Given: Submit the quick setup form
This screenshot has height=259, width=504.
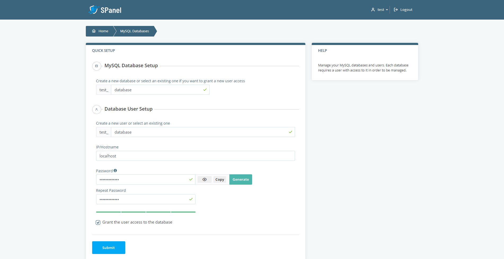Looking at the screenshot, I should point(109,248).
